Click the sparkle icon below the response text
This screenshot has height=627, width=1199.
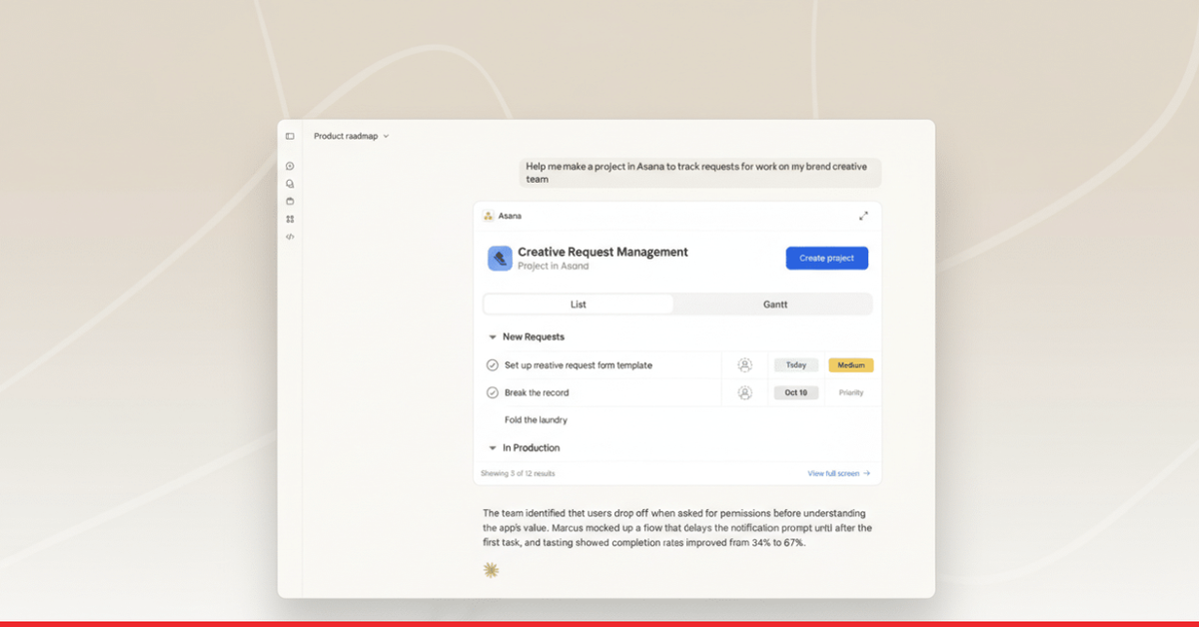pyautogui.click(x=491, y=568)
